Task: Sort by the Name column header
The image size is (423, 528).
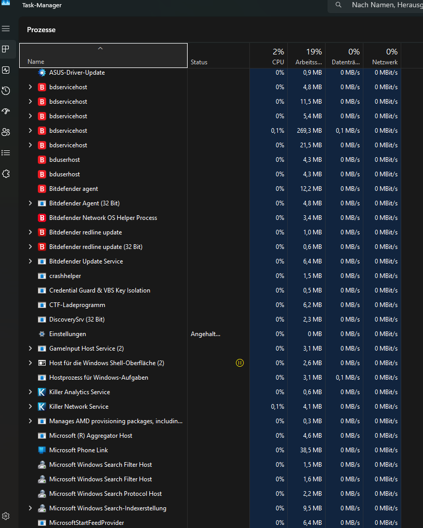Action: [103, 55]
